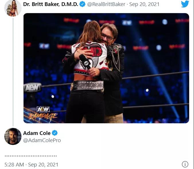Click the AEW turnbuckle pad in the photo
Viewport: 194px width, 169px height.
tap(33, 88)
